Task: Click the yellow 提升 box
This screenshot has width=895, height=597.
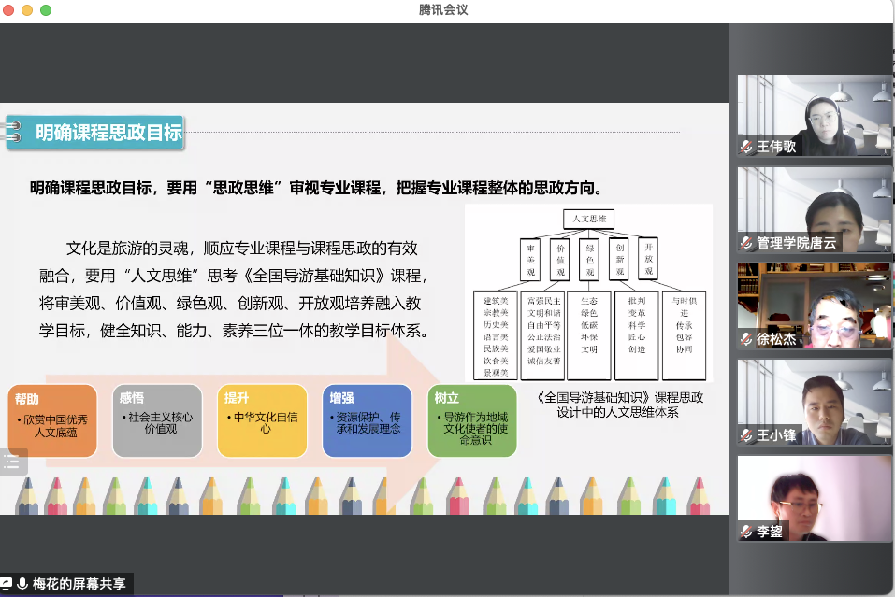Action: point(262,420)
